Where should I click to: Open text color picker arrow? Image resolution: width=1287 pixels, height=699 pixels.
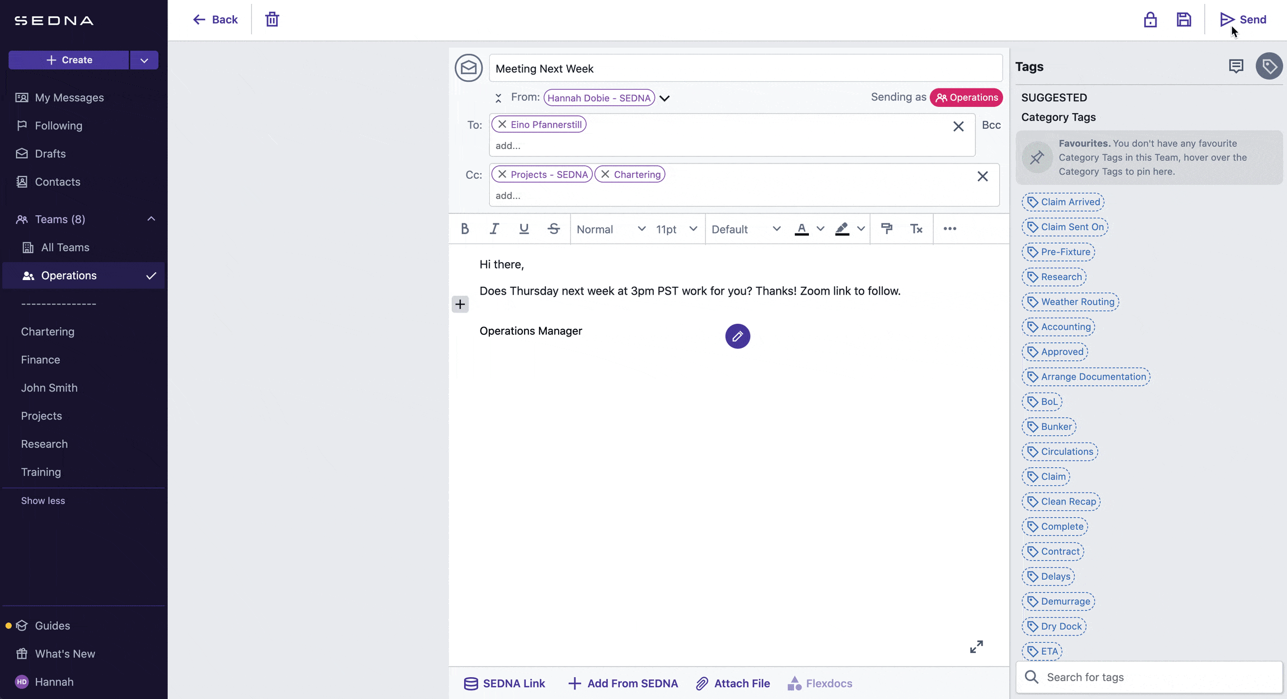point(821,229)
